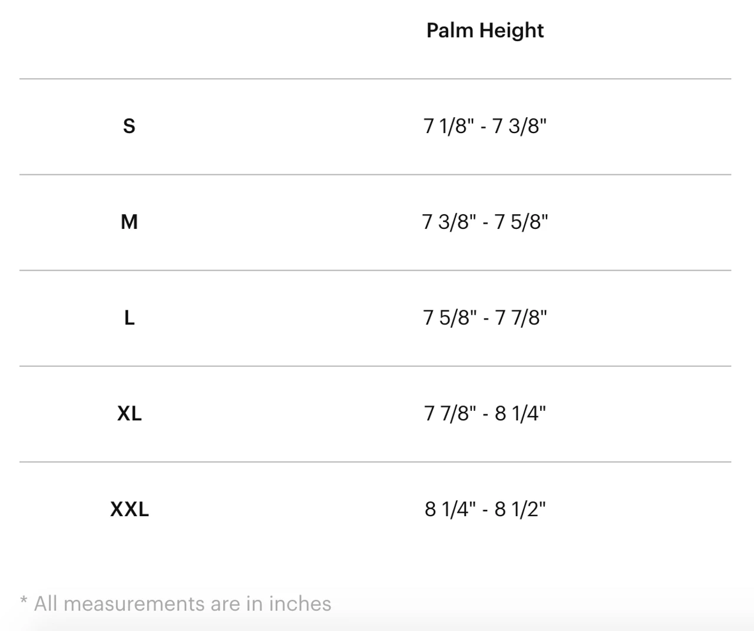The height and width of the screenshot is (631, 754).
Task: Select the 7 3/8" lower bound in M row
Action: point(449,222)
